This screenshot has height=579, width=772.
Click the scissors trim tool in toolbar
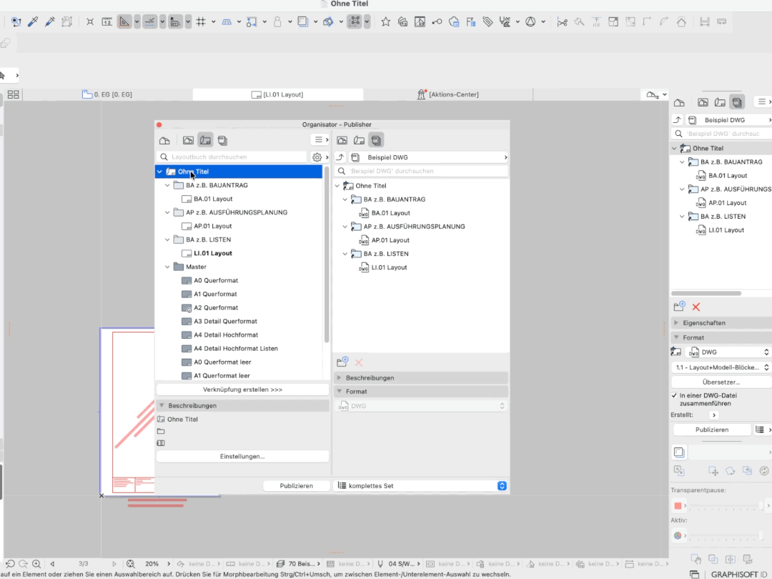(562, 21)
